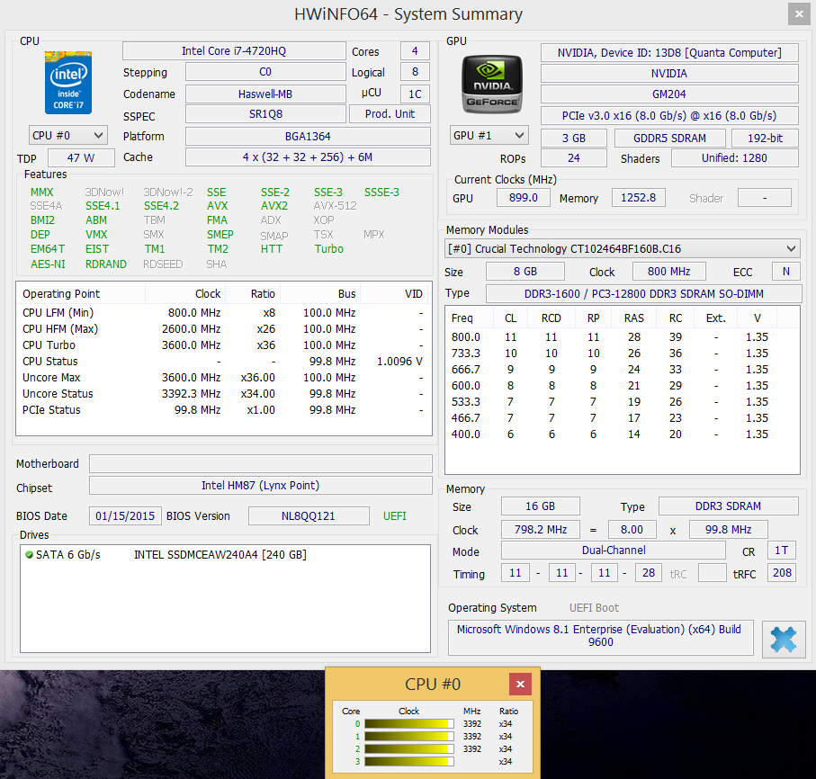Screen dimensions: 816x779
Task: Click the GDDR5 SDRAM memory type field
Action: point(669,139)
